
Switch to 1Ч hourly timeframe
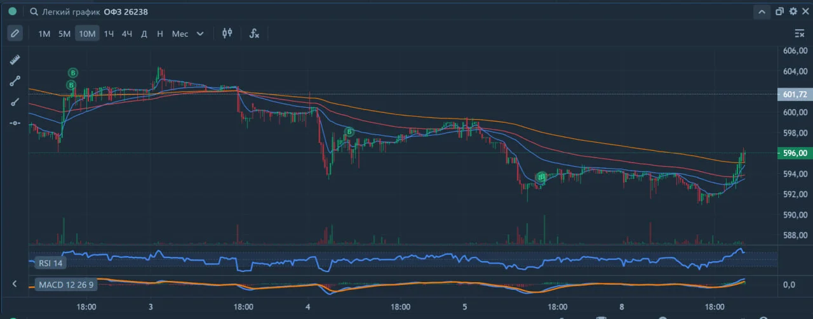pyautogui.click(x=109, y=34)
